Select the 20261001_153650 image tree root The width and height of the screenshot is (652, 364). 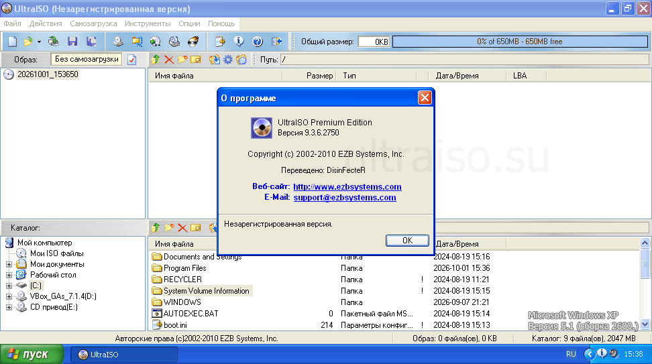[48, 74]
